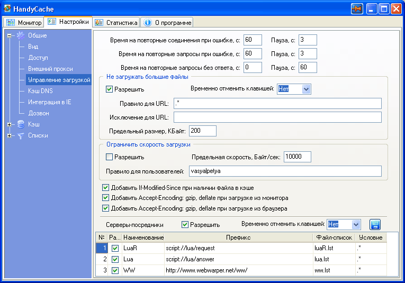Image resolution: width=405 pixels, height=283 pixels.
Task: Select the script://lua/answer prefix cell
Action: [239, 259]
